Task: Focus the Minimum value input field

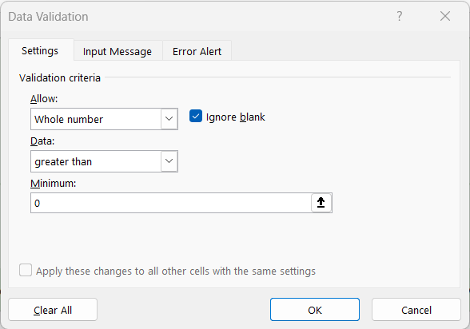Action: (171, 203)
